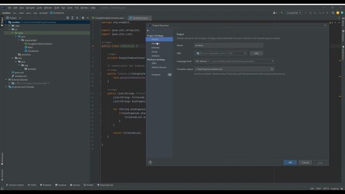Click the project Name input field
This screenshot has width=345, height=194.
point(229,45)
